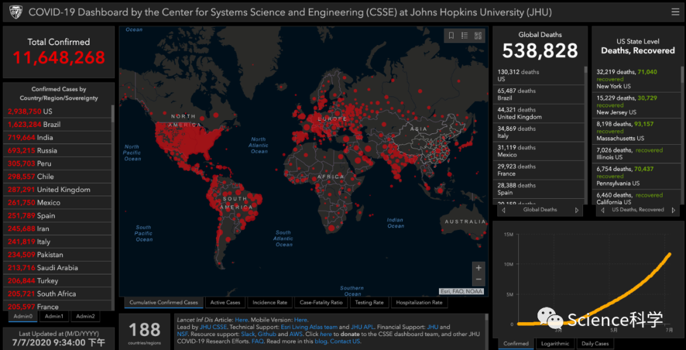
Task: Open the blog link
Action: click(321, 341)
